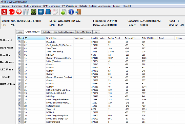This screenshot has height=124, width=185.
Task: Click the Hard reset button
Action: click(7, 48)
